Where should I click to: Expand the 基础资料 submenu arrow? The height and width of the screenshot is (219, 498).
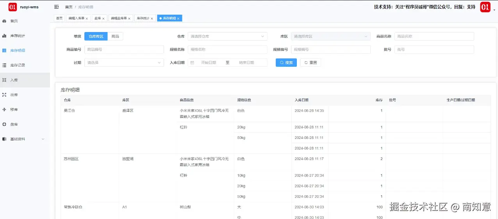[x=43, y=139]
